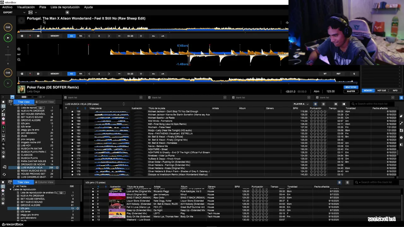Toggle the Q quantize button
This screenshot has width=404, height=227.
tap(354, 74)
